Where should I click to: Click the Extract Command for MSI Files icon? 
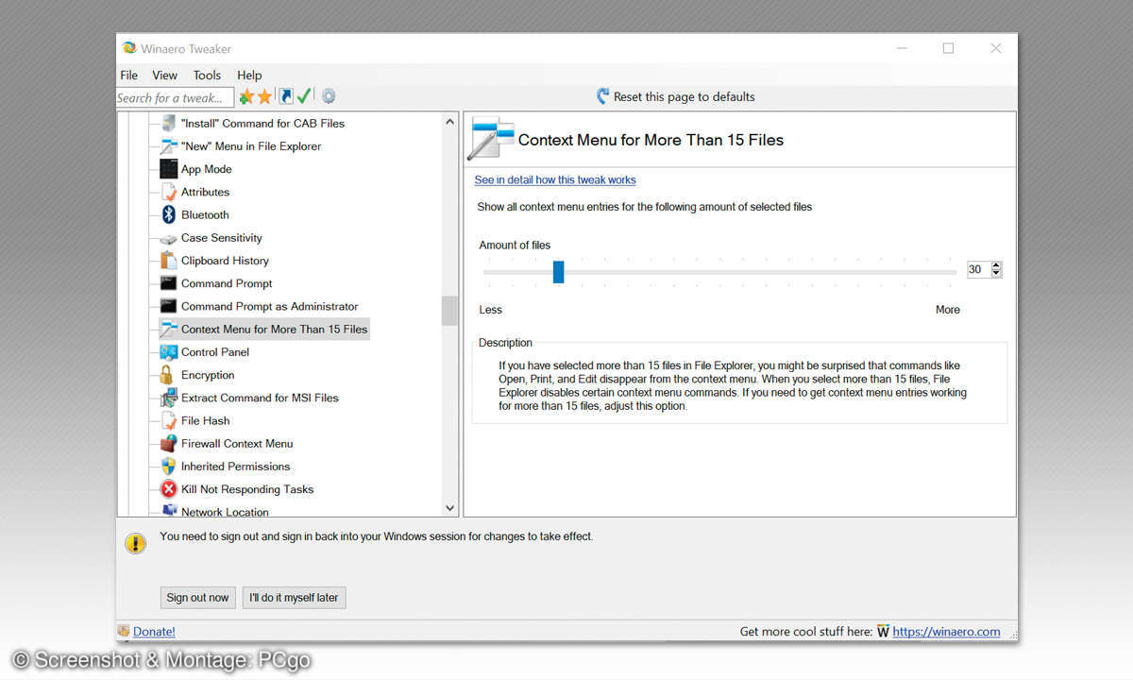pos(168,398)
